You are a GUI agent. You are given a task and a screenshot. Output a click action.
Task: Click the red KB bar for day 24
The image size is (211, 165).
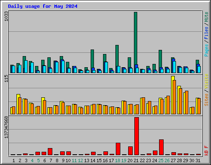155,153
